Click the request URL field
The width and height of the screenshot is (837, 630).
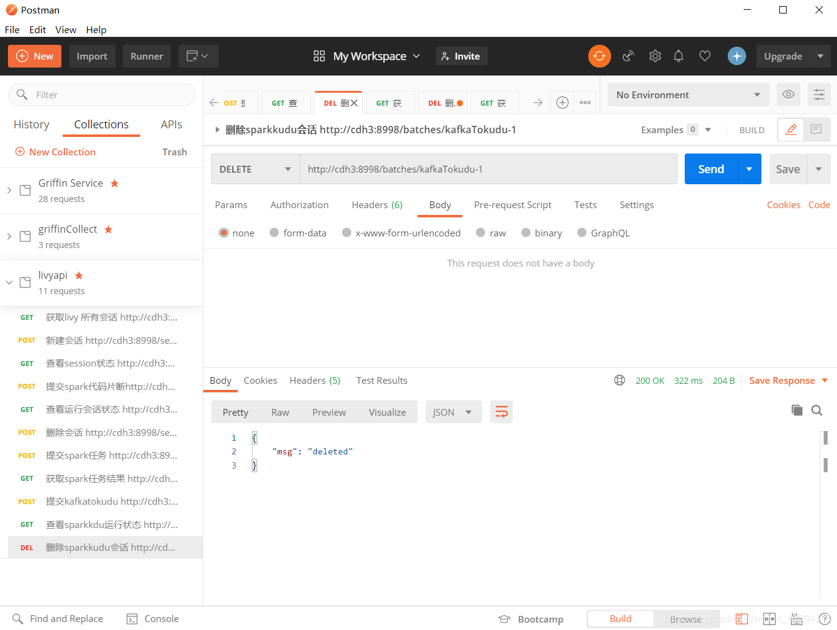click(488, 169)
